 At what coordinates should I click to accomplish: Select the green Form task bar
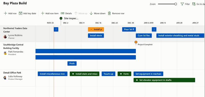click(124, 74)
